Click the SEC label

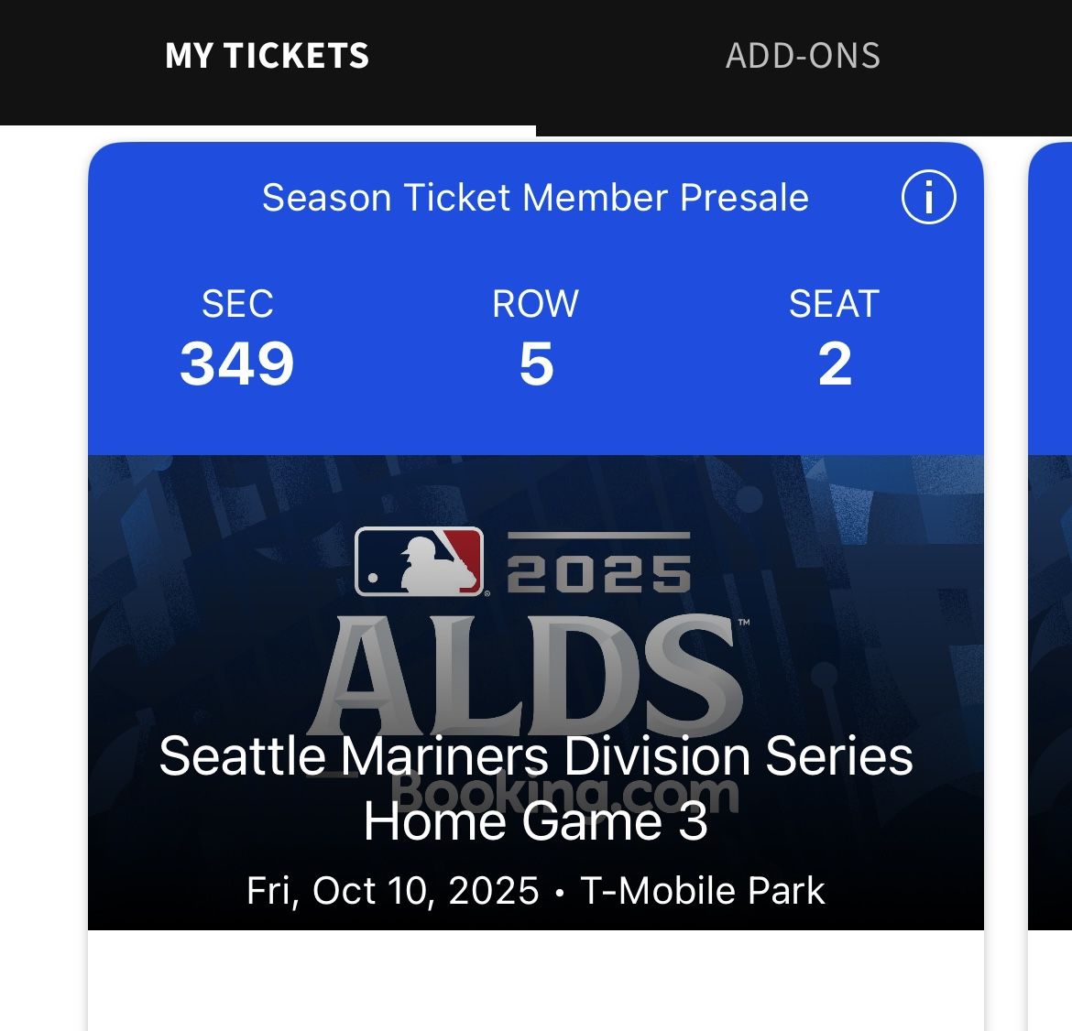click(237, 304)
